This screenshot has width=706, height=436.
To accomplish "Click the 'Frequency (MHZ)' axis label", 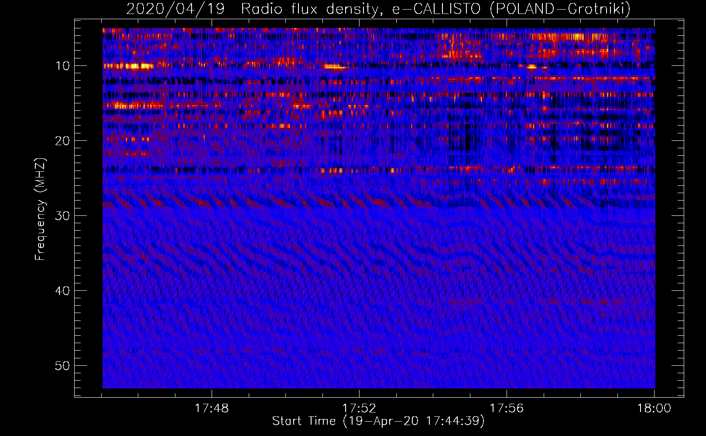I will [x=40, y=209].
